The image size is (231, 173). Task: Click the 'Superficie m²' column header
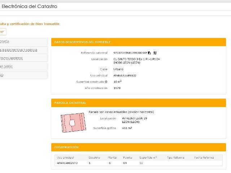pyautogui.click(x=148, y=158)
